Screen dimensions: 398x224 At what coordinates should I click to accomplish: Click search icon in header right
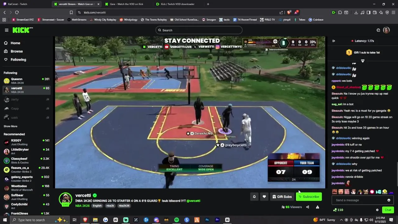(x=378, y=30)
